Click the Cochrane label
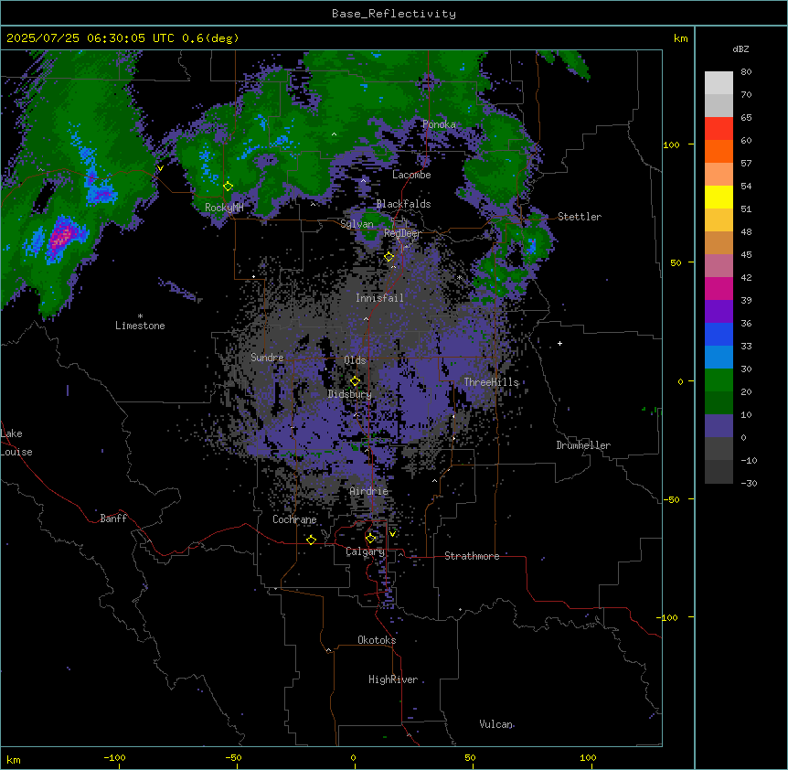Viewport: 788px width, 770px height. (x=294, y=519)
